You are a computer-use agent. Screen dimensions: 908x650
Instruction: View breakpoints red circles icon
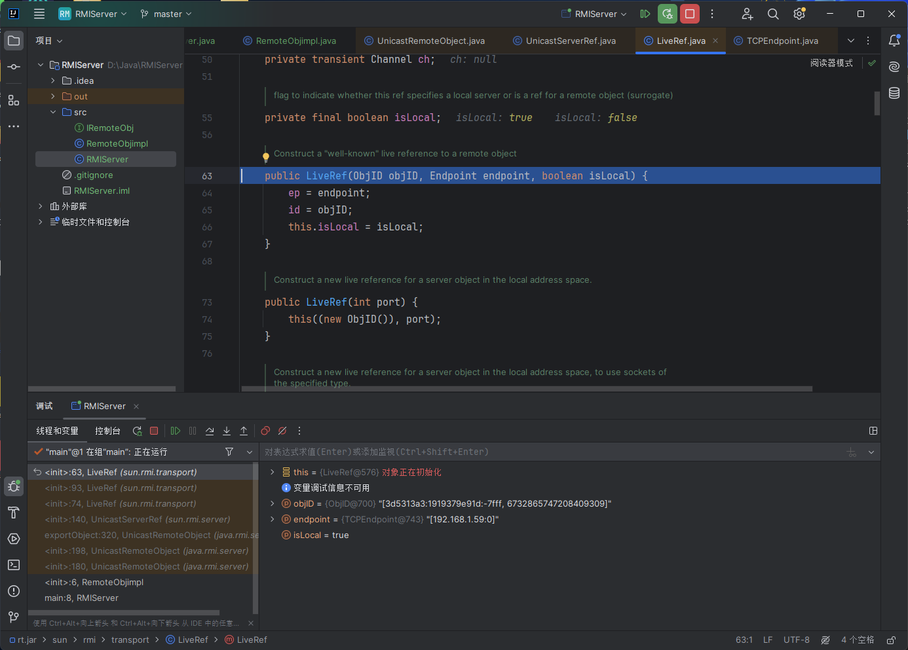265,431
